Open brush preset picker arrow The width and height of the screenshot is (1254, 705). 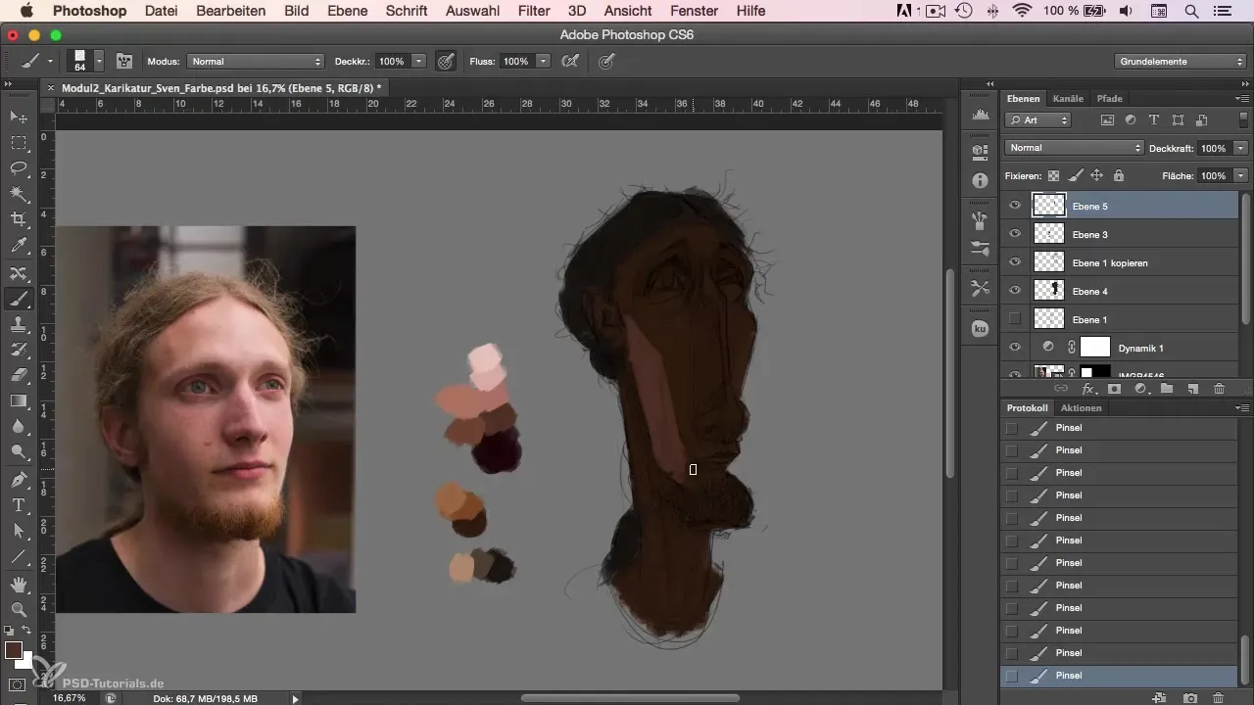pos(100,61)
